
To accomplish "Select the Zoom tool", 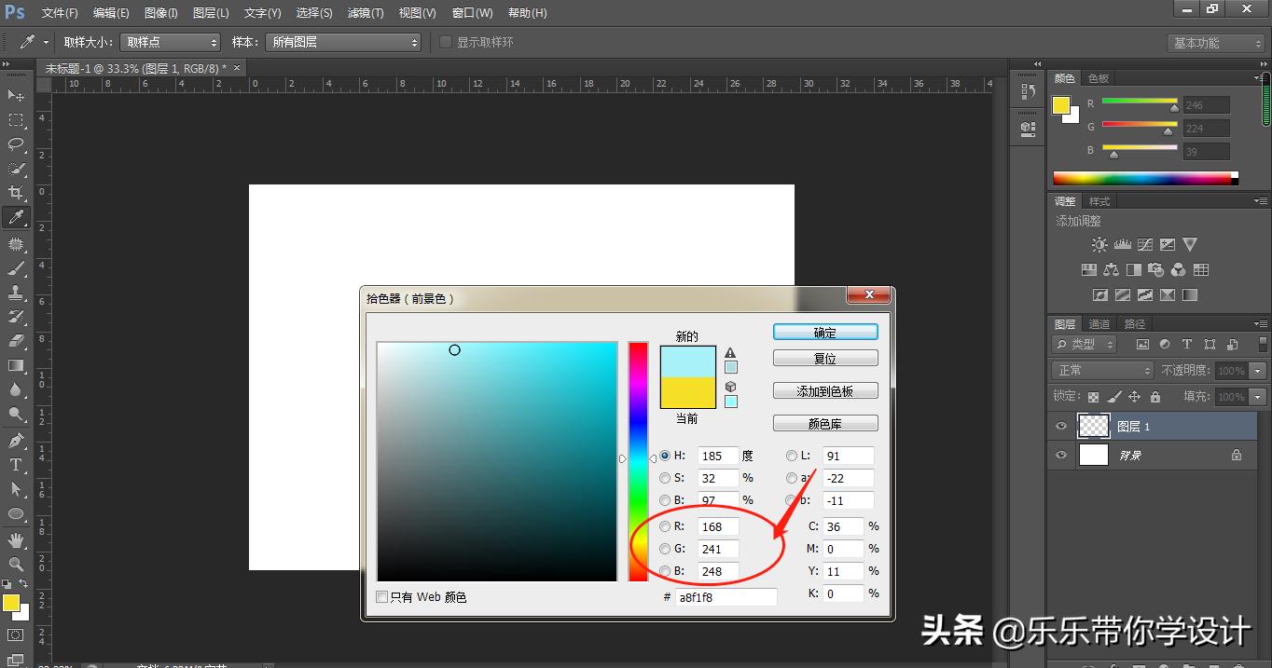I will coord(16,564).
